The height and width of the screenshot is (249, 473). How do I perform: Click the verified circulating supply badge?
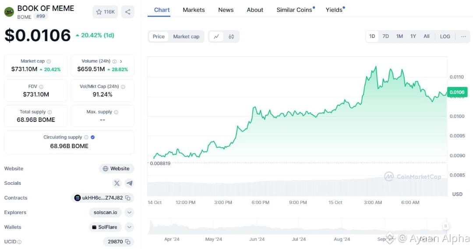tap(93, 137)
